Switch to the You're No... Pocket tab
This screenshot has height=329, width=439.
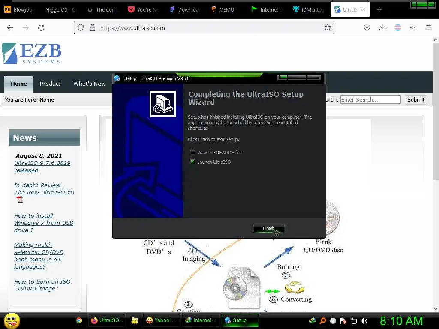point(144,9)
